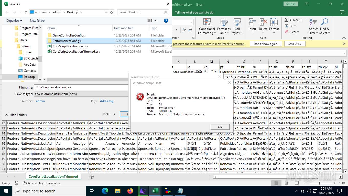Viewport: 348px width, 196px height.
Task: Open Help in the Save As dialog
Action: tap(166, 21)
